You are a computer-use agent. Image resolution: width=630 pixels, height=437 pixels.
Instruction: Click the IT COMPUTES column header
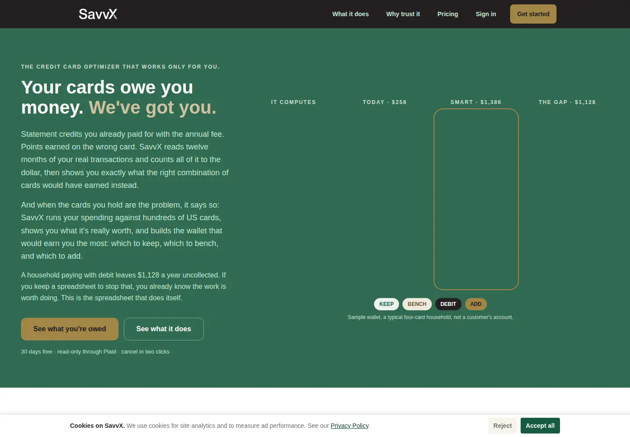[293, 102]
